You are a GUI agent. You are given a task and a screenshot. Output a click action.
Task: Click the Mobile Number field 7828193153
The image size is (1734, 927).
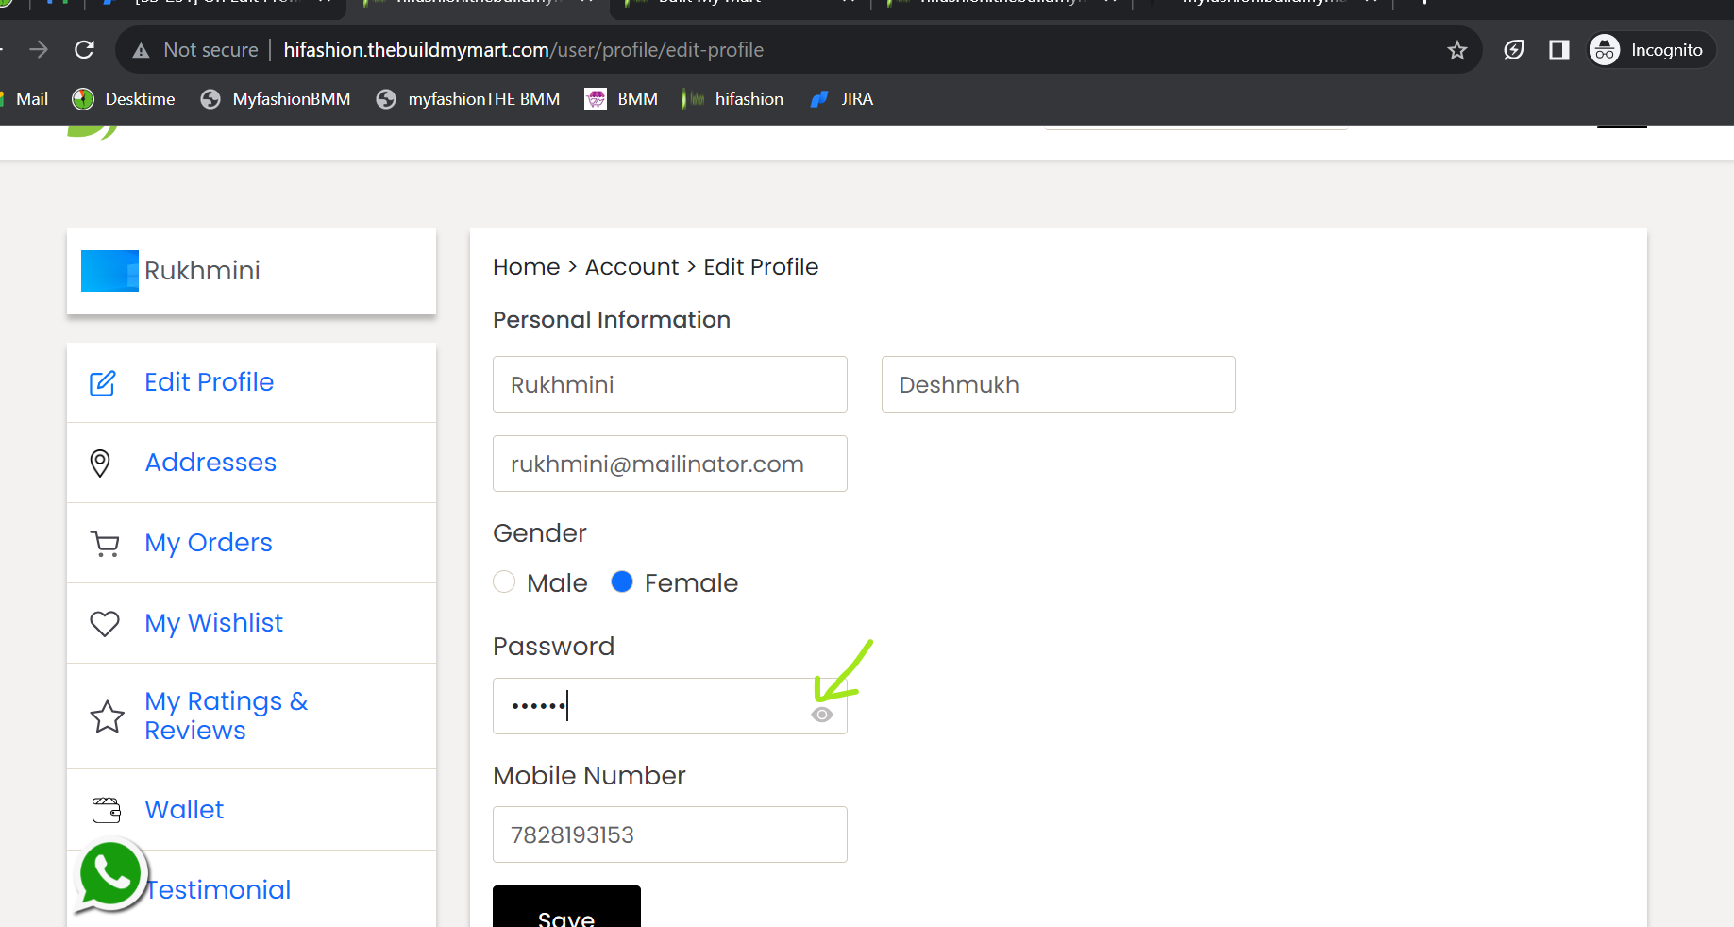pyautogui.click(x=670, y=834)
